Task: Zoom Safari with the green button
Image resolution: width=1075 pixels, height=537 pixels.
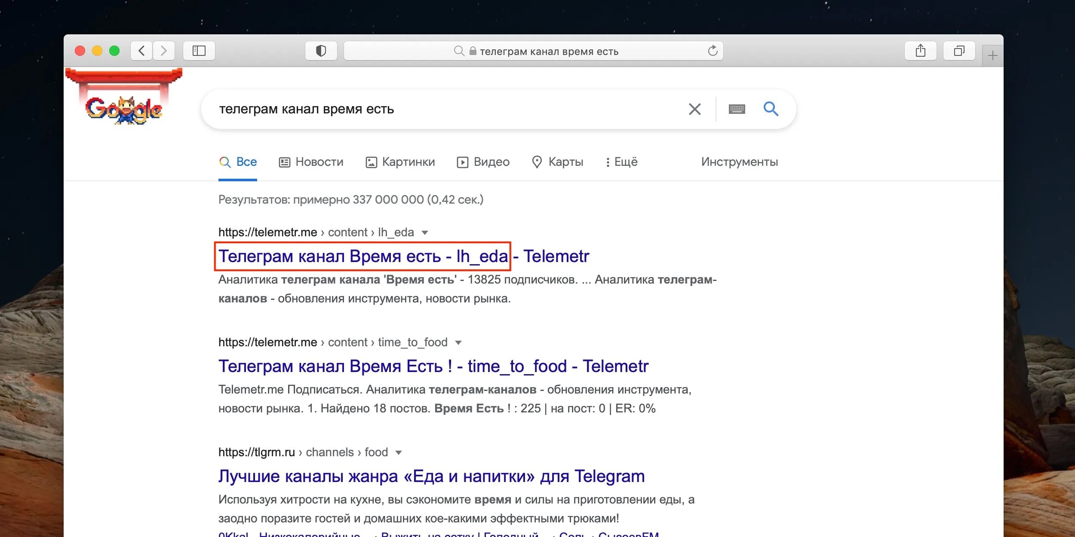Action: point(114,51)
